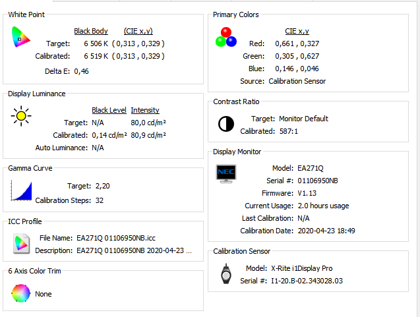Screen dimensions: 420x317
Task: Click the Primary Colors RGB spheres icon
Action: coord(225,37)
